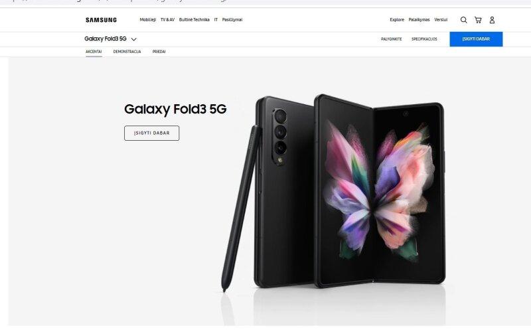Open the Palaikymas support link
The image size is (531, 332).
point(419,20)
